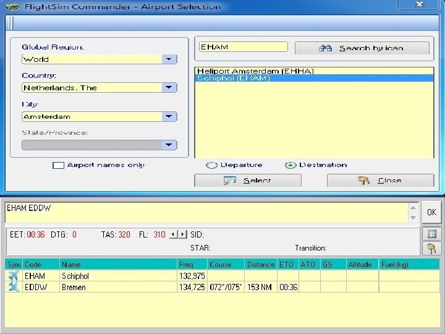Select Schiphol (EHAM) in airport list

click(x=314, y=78)
